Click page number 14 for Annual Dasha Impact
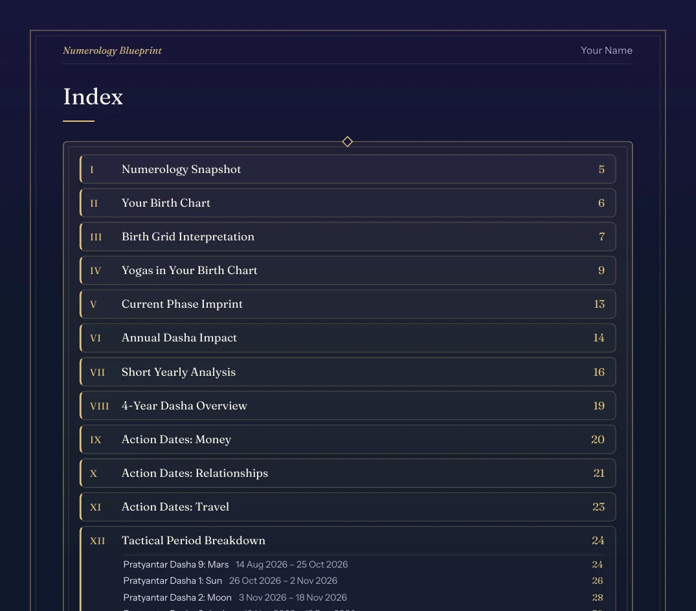696x611 pixels. coord(599,338)
